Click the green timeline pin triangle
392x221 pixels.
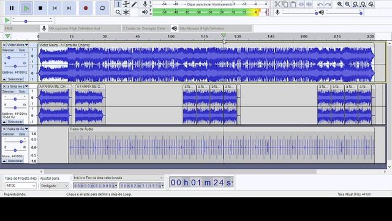coord(7,36)
